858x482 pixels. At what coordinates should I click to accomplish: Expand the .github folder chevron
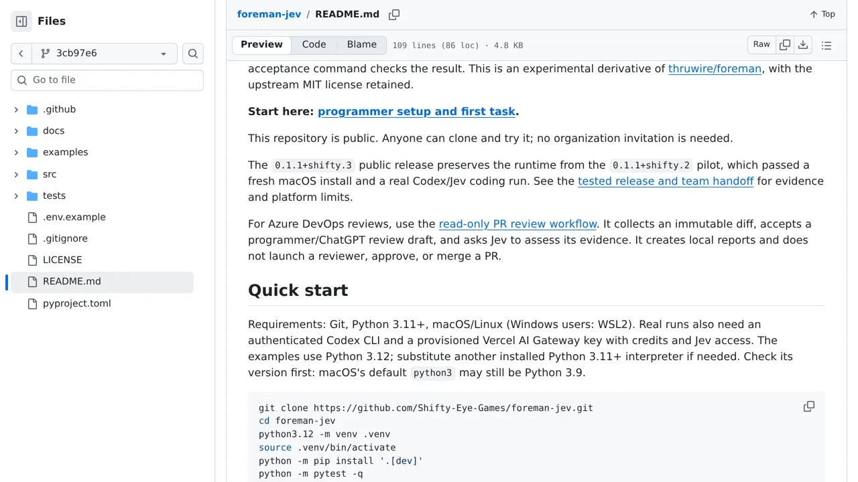16,109
